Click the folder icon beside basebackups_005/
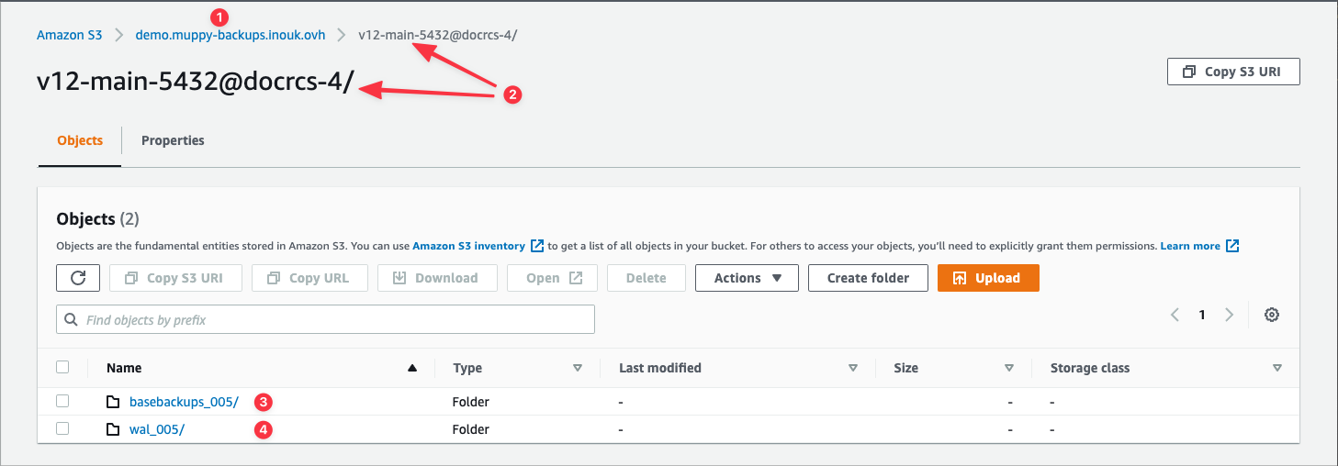This screenshot has height=466, width=1338. (x=113, y=402)
